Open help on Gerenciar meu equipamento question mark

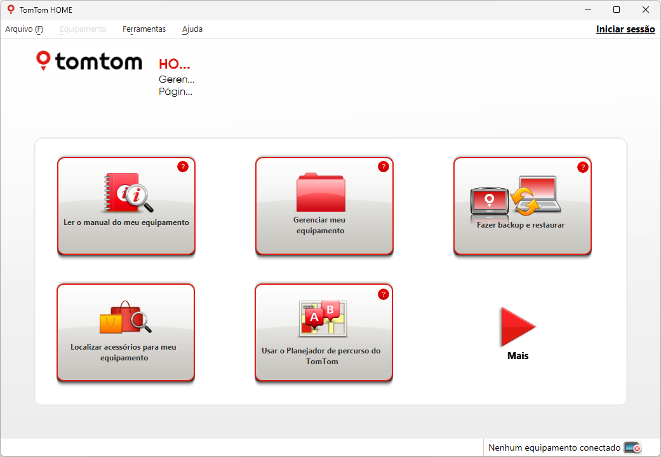pyautogui.click(x=383, y=167)
